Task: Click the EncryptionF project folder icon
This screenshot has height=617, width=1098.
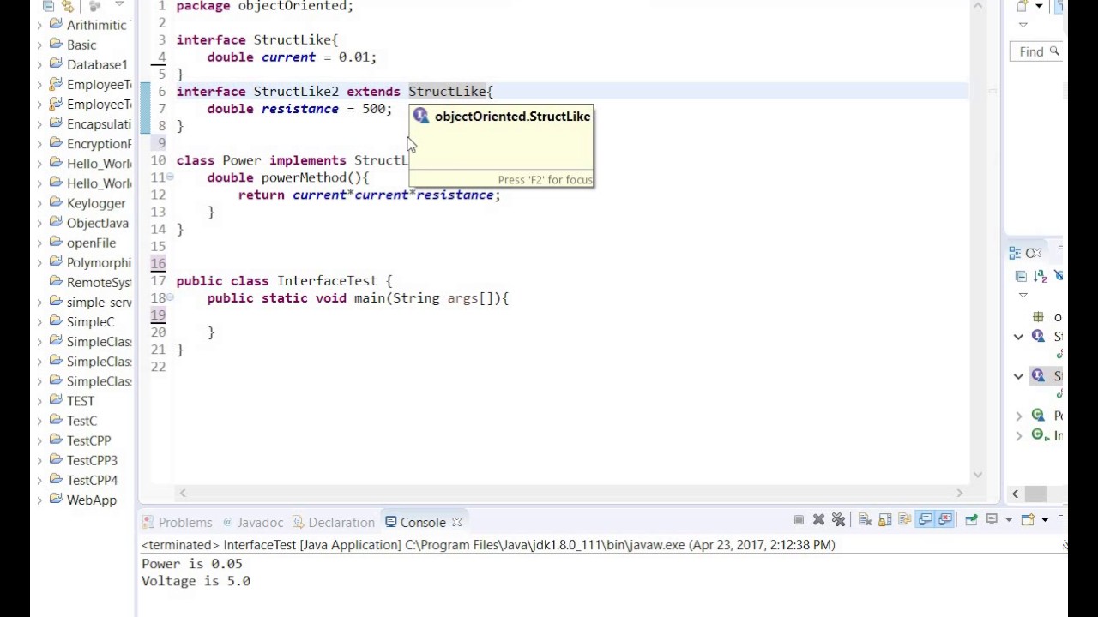Action: (x=56, y=143)
